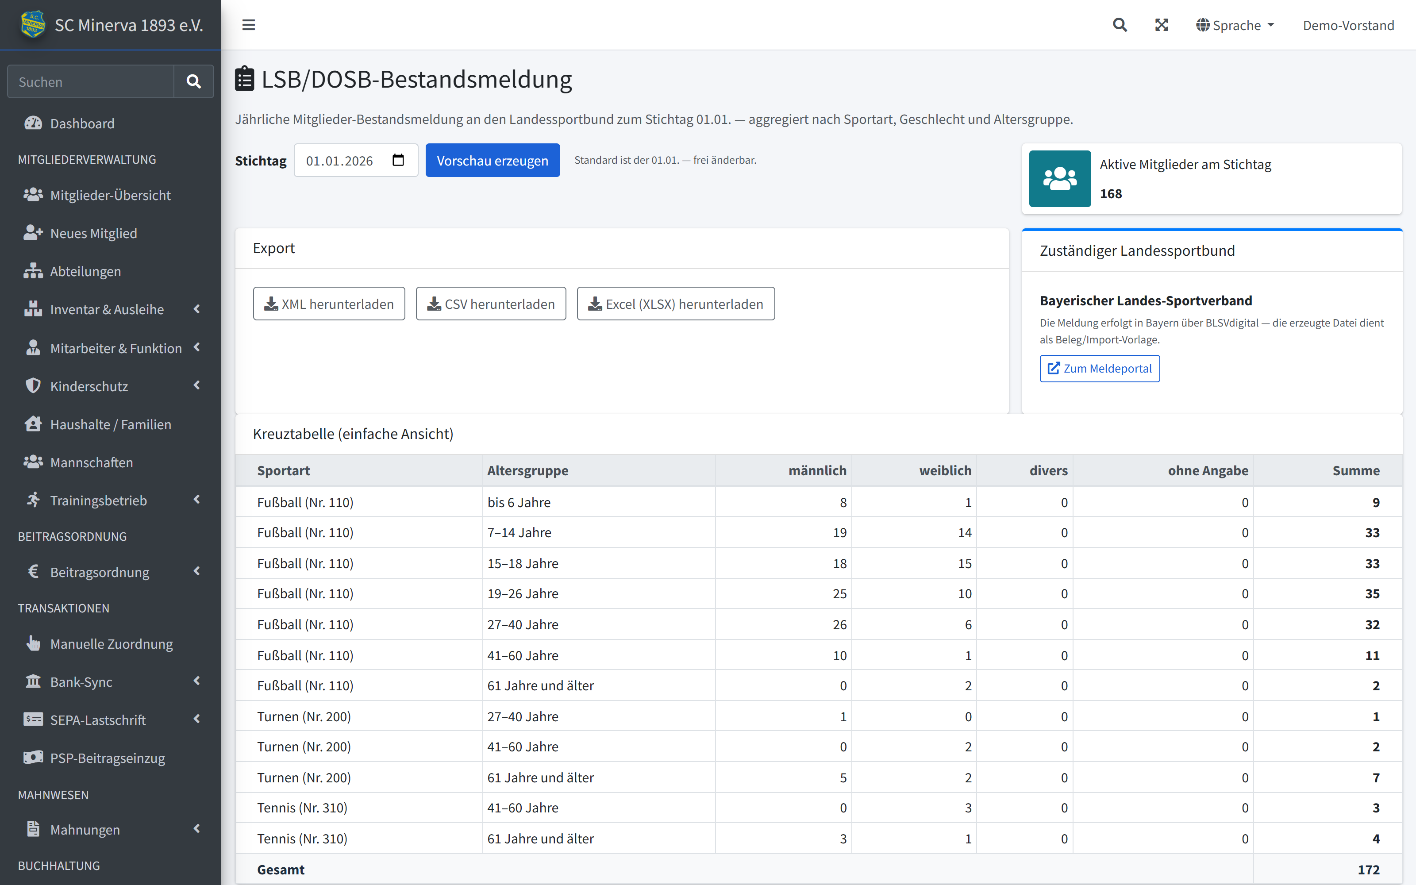Click the sidebar search magnifier button
The image size is (1416, 885).
[x=194, y=81]
